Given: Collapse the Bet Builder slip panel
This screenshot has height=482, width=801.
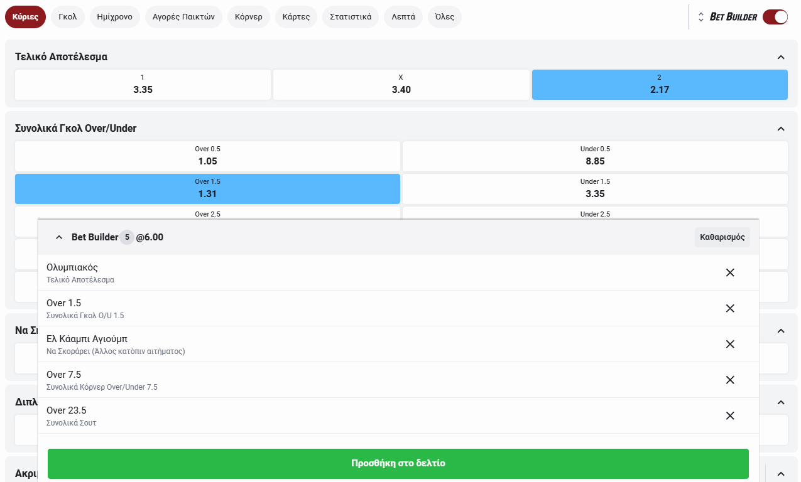Looking at the screenshot, I should pos(59,237).
